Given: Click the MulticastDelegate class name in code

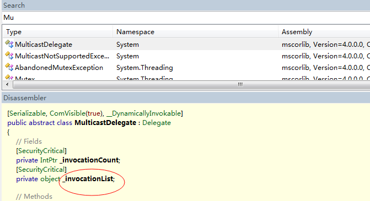Looking at the screenshot, I should [x=105, y=123].
